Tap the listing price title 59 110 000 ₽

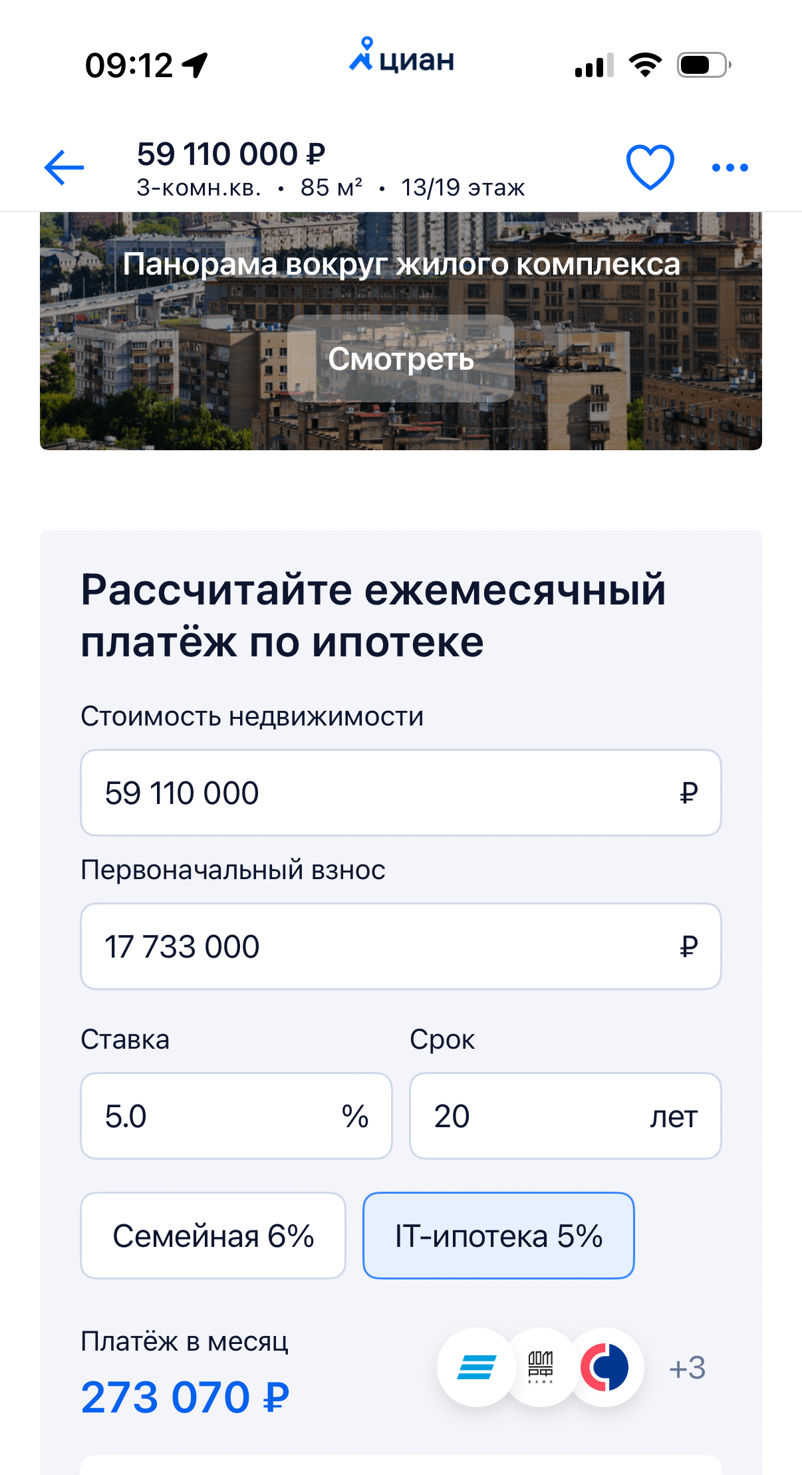pos(231,154)
